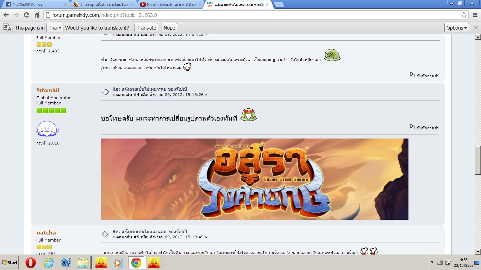The height and width of the screenshot is (270, 481).
Task: Switch to Chrome in the taskbar
Action: click(136, 263)
